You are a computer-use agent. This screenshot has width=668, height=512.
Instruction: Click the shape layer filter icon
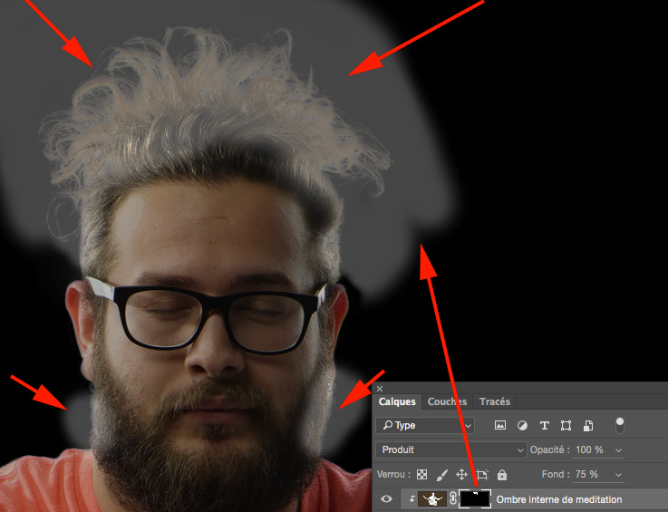566,425
